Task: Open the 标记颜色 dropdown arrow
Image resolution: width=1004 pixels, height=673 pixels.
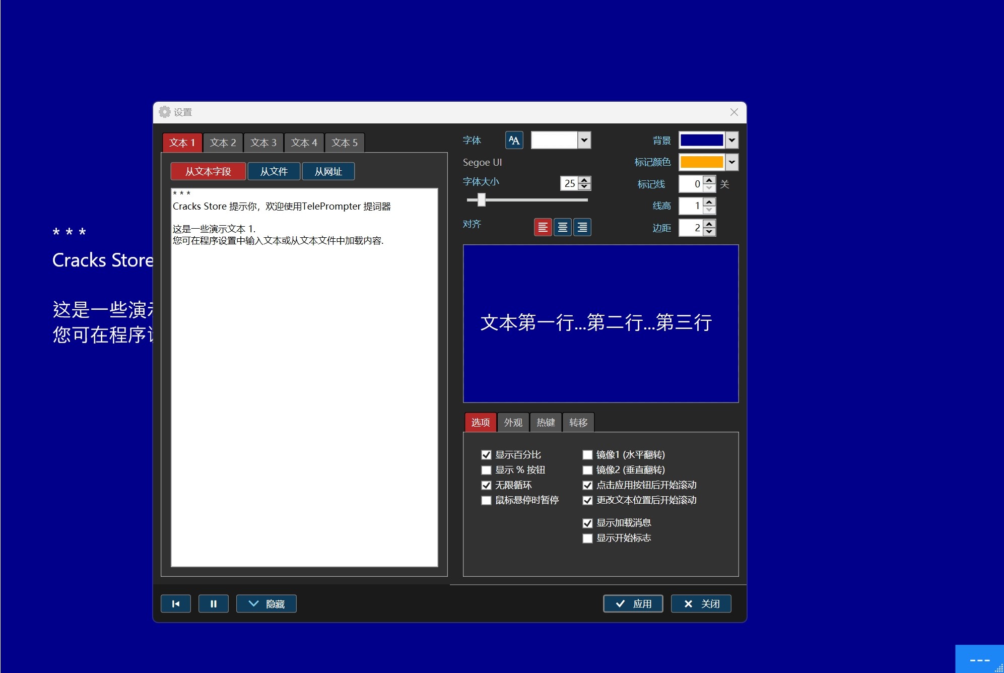Action: 732,162
